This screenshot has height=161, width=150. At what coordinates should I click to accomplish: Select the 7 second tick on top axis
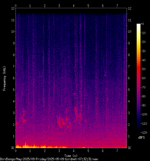click(117, 5)
